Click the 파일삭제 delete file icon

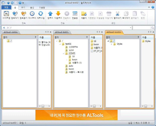click(109, 15)
